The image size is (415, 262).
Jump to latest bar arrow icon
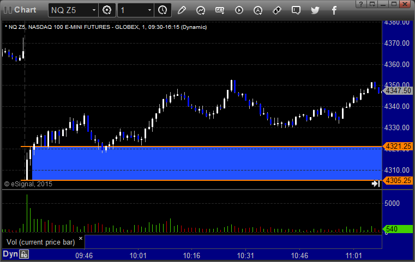[x=376, y=184]
